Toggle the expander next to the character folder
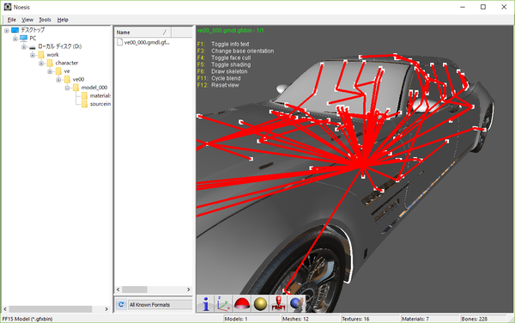The height and width of the screenshot is (323, 515). click(x=41, y=63)
